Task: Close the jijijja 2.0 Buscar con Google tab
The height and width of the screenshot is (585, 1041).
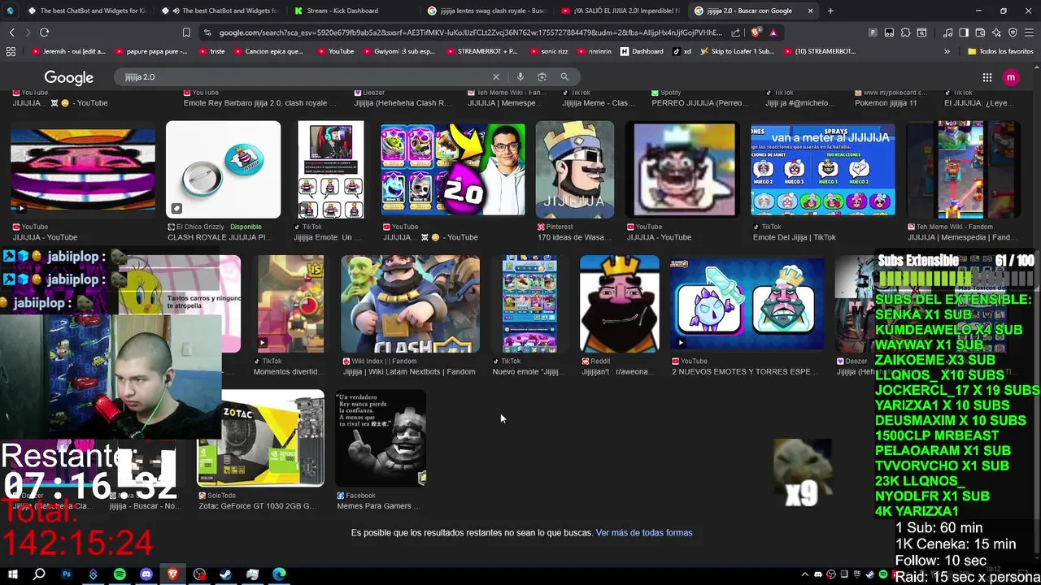Action: [810, 11]
